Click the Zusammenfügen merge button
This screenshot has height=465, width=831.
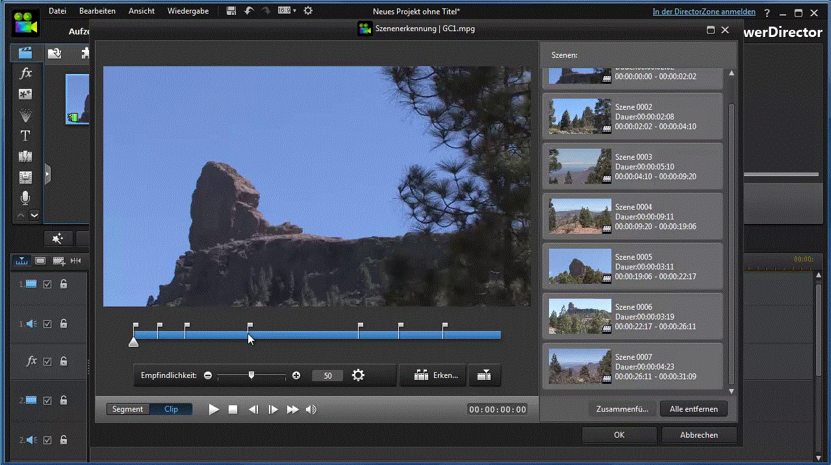[622, 409]
